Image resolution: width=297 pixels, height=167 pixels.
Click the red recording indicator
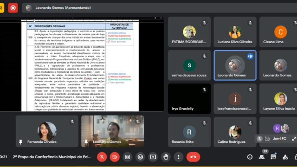click(x=13, y=8)
